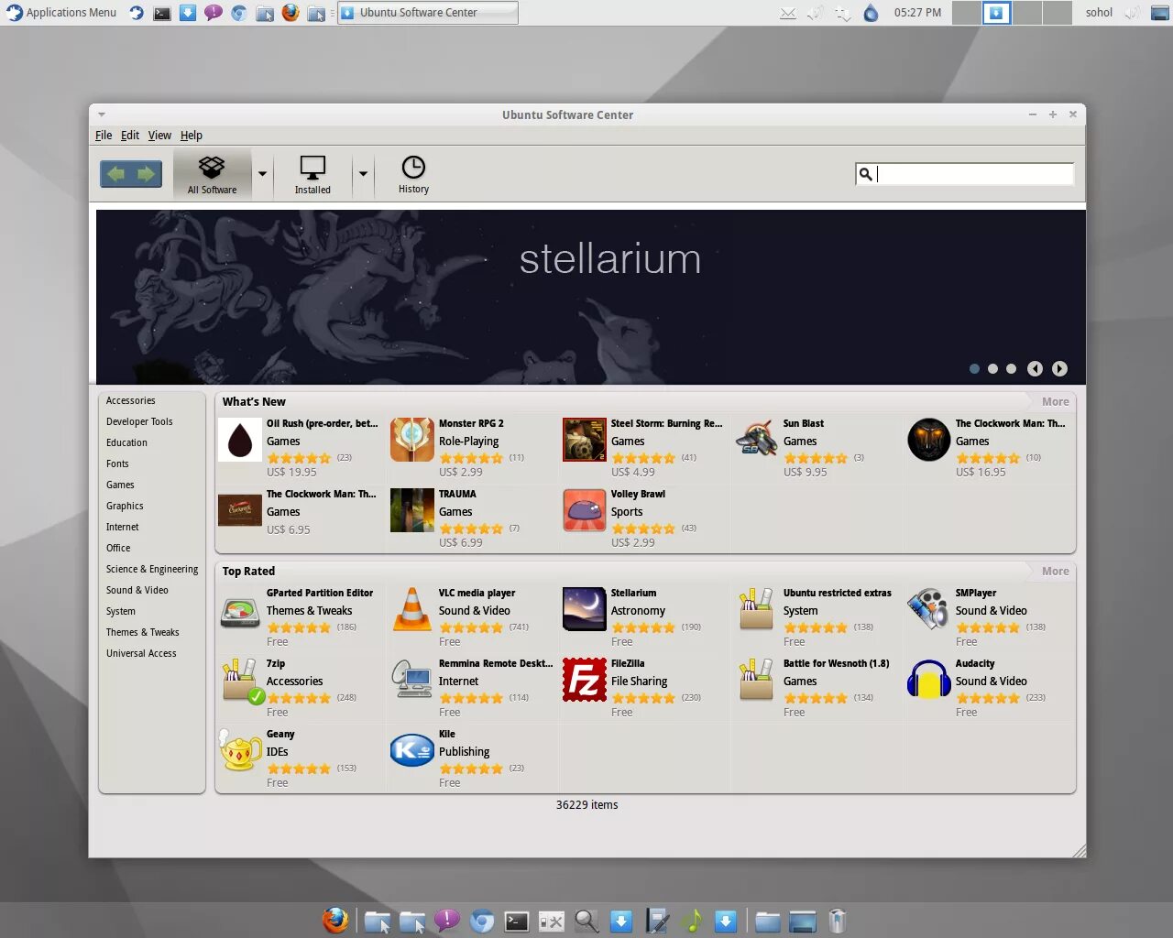Open the Universal Access category

[x=141, y=654]
